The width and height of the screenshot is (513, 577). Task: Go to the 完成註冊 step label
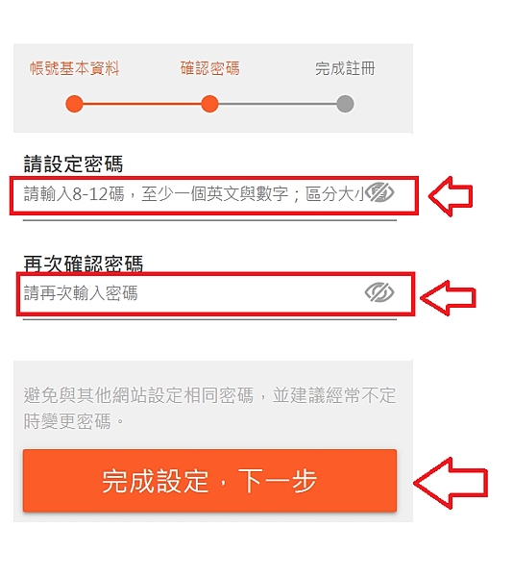click(x=345, y=68)
